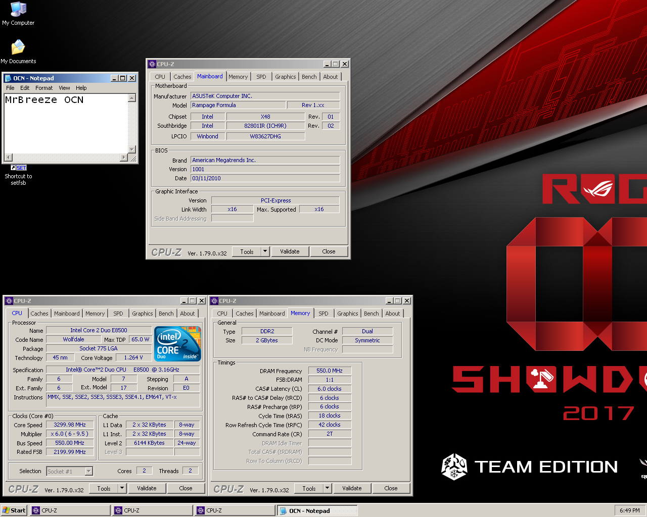Click Close button in Memory CPU-Z window
This screenshot has width=647, height=517.
click(391, 488)
